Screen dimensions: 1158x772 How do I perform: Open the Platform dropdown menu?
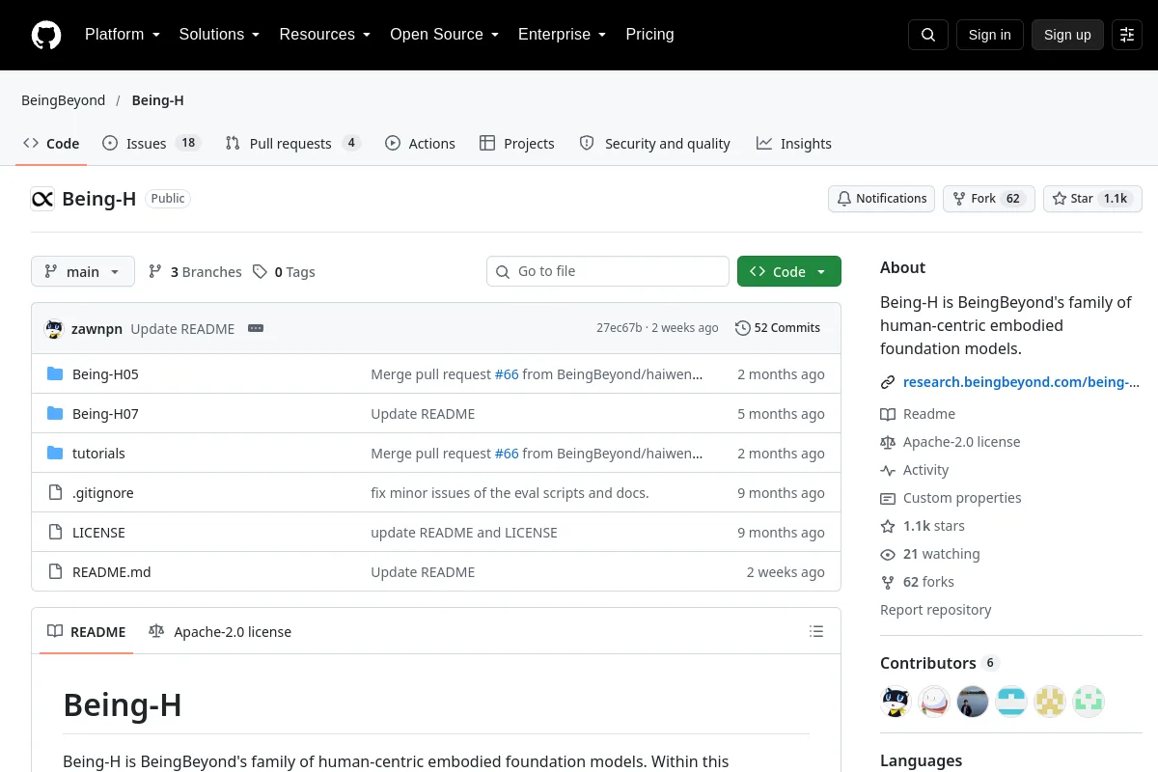click(x=123, y=35)
